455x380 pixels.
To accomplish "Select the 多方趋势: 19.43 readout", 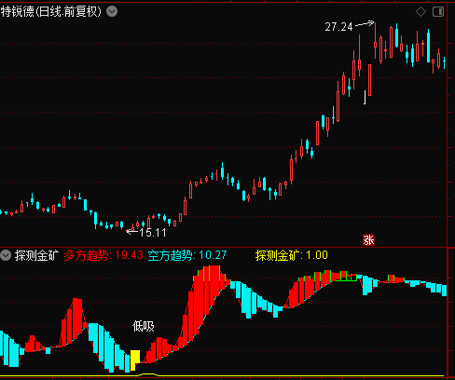I will tap(103, 255).
